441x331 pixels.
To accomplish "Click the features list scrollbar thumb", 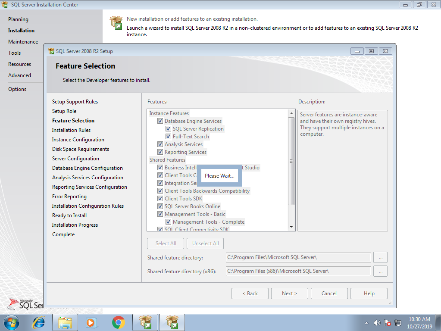I will (291, 161).
